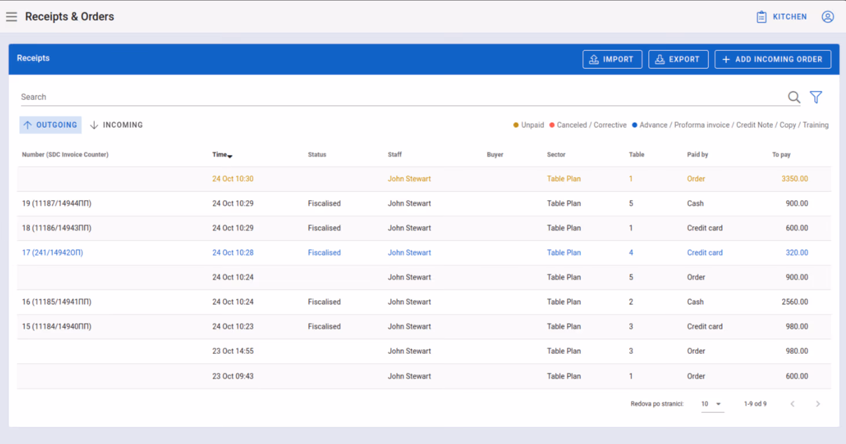Click Cash in receipt 19 row

click(x=695, y=203)
